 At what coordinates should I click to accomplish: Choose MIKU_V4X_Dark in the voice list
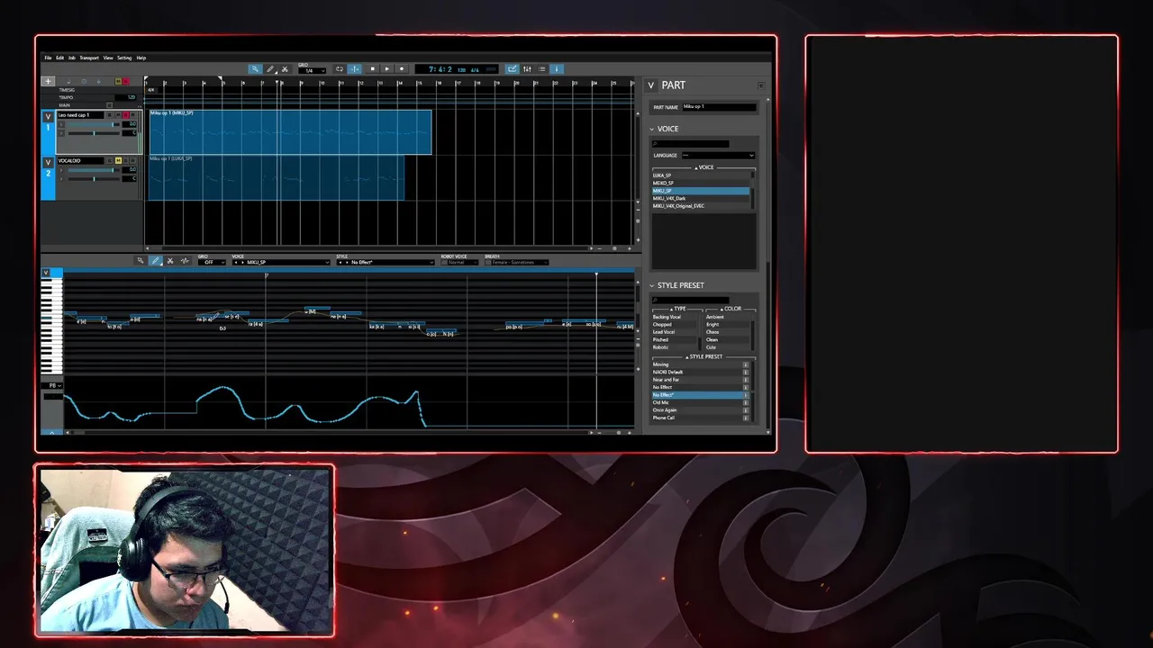(701, 198)
